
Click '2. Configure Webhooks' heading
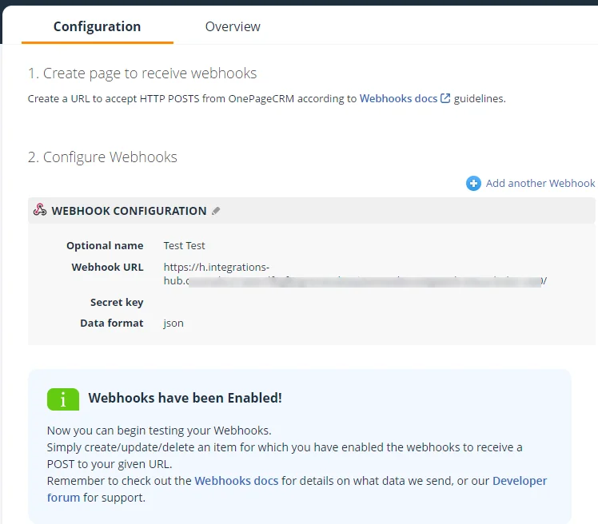102,157
